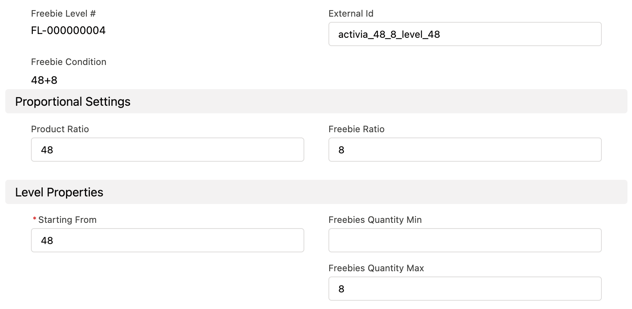Click the Product Ratio label
The height and width of the screenshot is (309, 632).
tap(60, 129)
